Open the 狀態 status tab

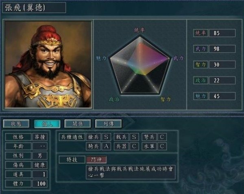pyautogui.click(x=16, y=124)
